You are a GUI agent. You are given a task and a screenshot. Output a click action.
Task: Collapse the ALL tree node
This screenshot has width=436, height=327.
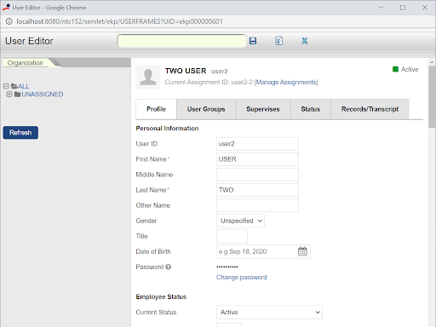coord(6,86)
